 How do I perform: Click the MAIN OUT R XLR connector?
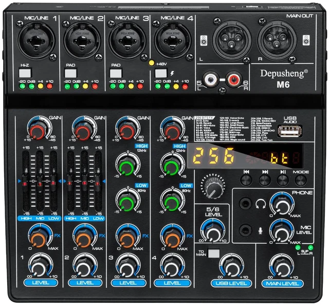(x=277, y=40)
